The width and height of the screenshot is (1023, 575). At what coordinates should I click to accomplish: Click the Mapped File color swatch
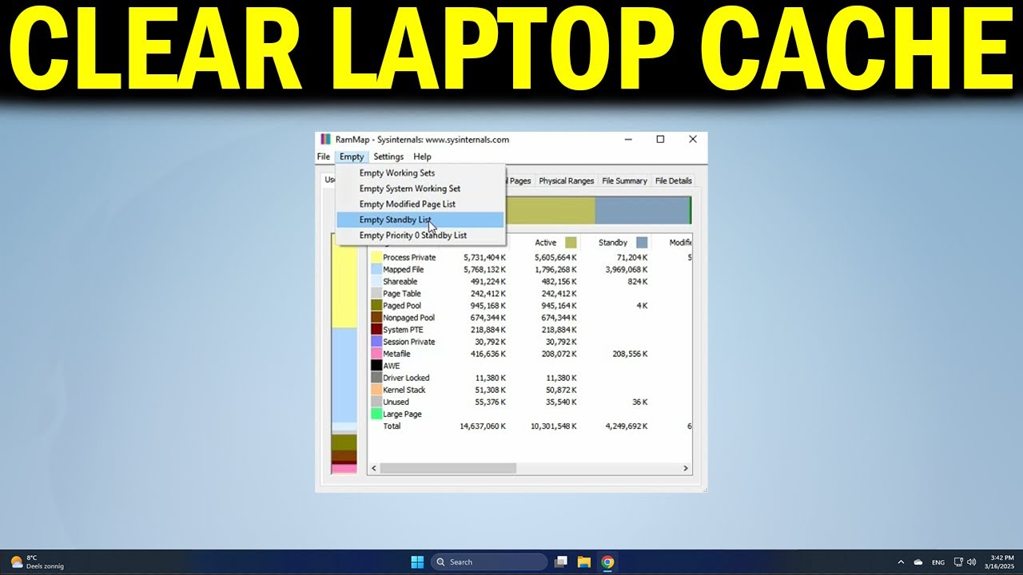(376, 269)
